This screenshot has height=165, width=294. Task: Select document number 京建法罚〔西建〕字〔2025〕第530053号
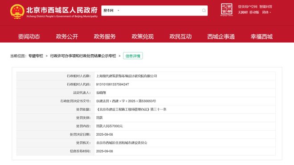(126, 101)
